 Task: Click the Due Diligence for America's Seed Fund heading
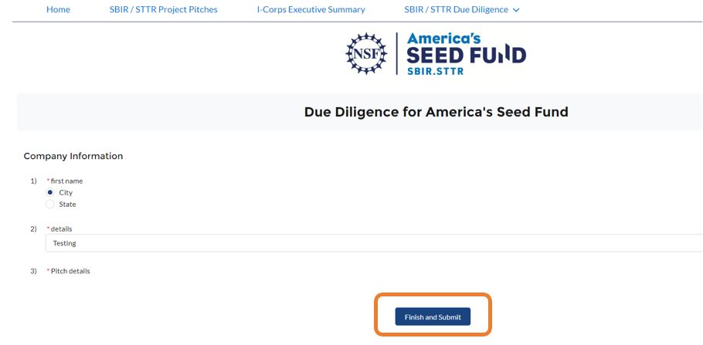click(436, 112)
